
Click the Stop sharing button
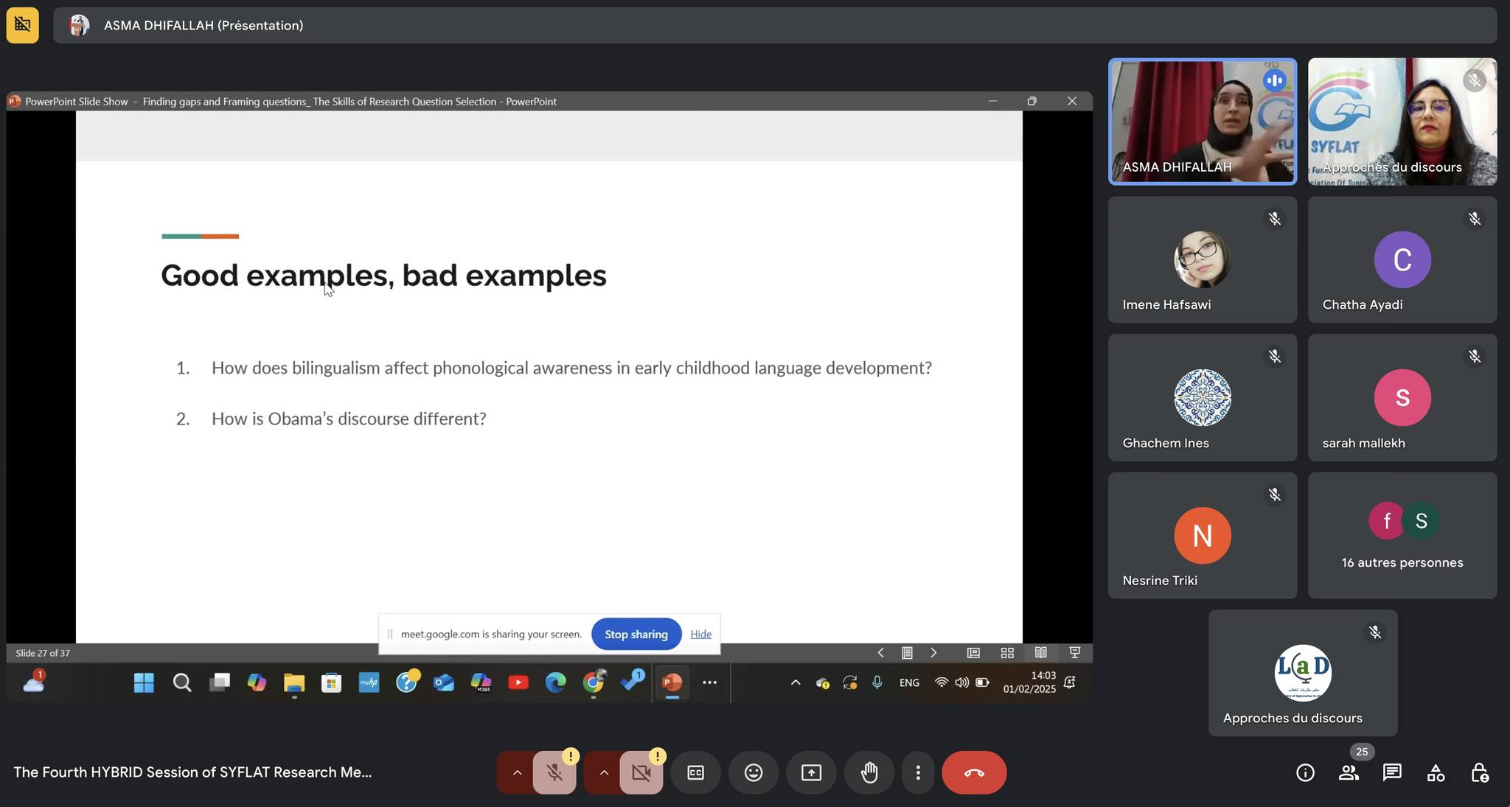pos(636,634)
